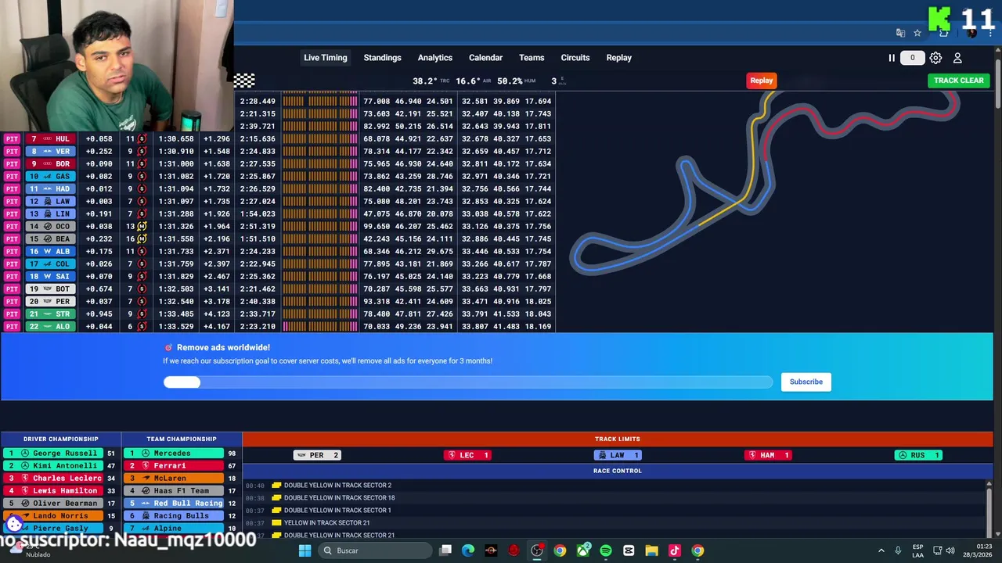Pause the live timing feed

pyautogui.click(x=891, y=58)
